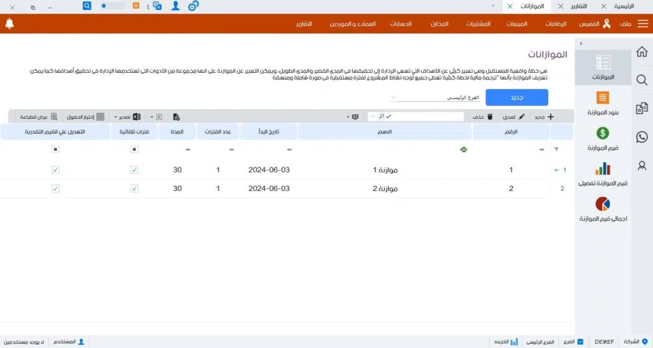Click حذف delete button in toolbar
Screen dimensions: 653x348
[x=482, y=117]
